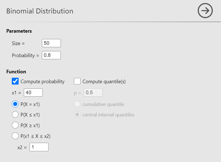Image resolution: width=221 pixels, height=162 pixels.
Task: Click the x2 value input box
Action: 39,147
